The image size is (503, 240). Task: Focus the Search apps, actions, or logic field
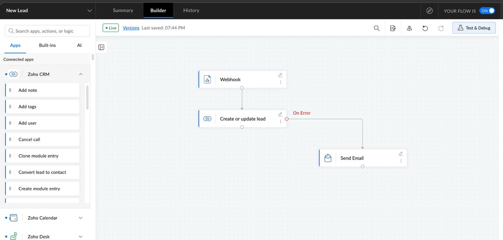47,31
